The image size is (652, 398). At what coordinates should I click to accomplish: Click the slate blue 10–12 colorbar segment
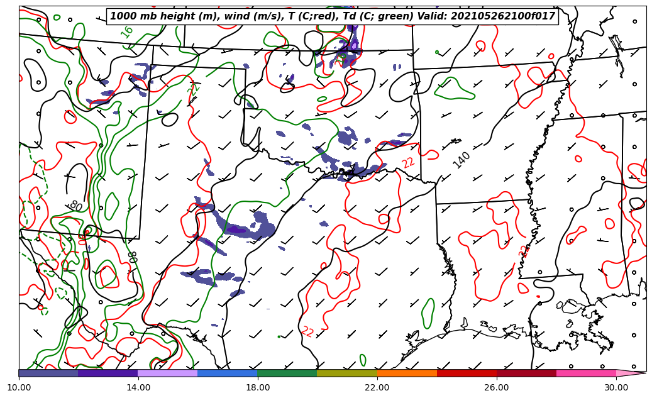click(48, 373)
